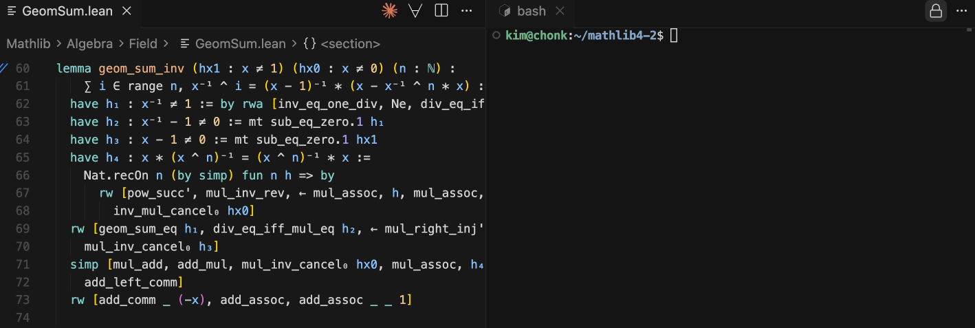Image resolution: width=975 pixels, height=328 pixels.
Task: Close the bash terminal tab
Action: (560, 11)
